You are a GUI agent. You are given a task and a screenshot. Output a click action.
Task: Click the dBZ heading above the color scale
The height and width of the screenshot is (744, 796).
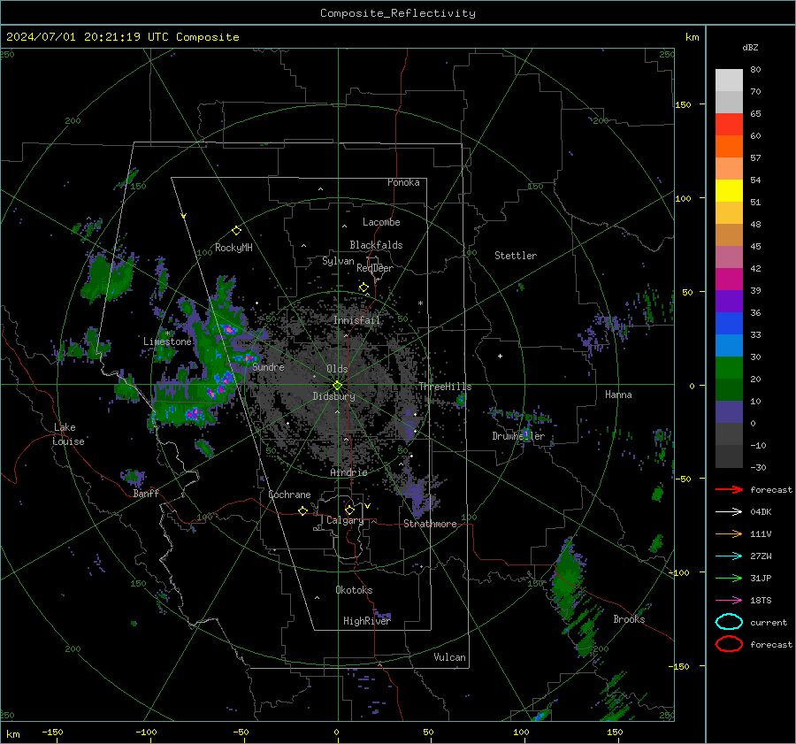point(750,47)
